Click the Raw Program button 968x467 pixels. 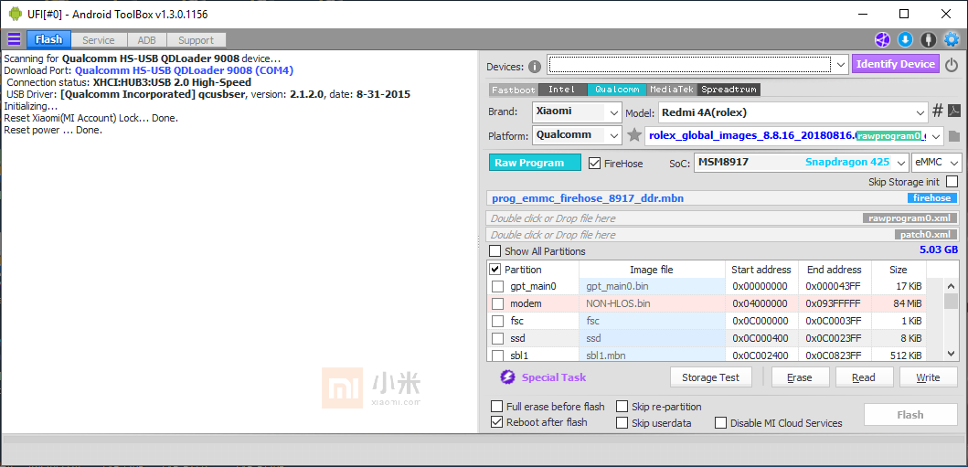[535, 163]
